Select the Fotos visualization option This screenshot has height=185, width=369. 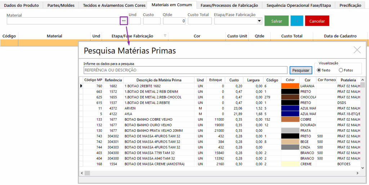(x=341, y=70)
